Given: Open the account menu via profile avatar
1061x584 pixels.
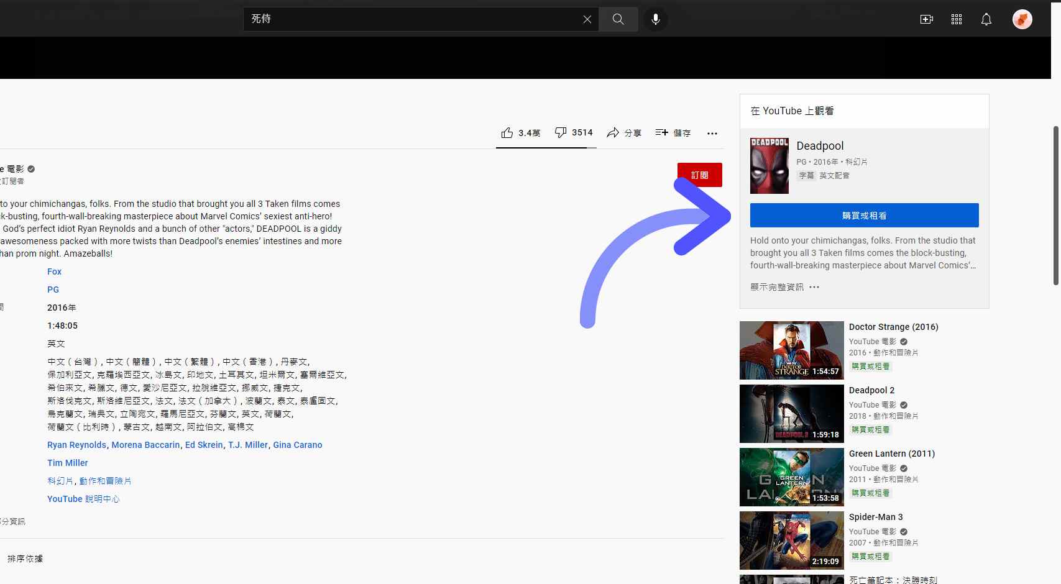Looking at the screenshot, I should pos(1021,19).
